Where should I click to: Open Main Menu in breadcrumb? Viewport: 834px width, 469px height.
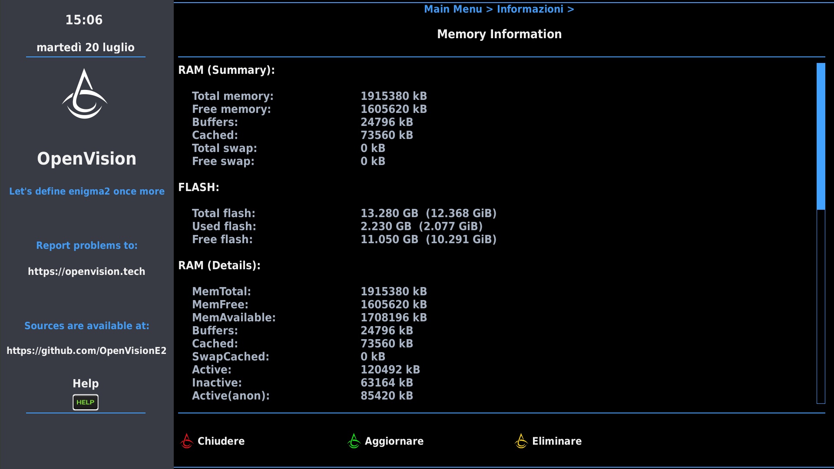[453, 9]
